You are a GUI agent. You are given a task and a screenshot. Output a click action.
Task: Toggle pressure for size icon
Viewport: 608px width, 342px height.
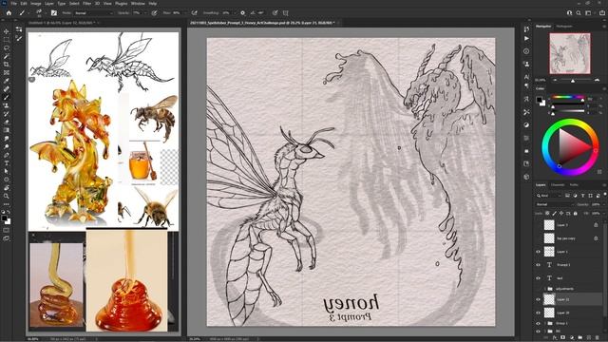click(275, 12)
